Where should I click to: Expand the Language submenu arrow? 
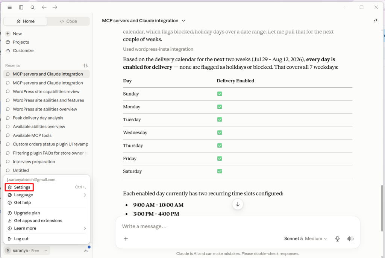coord(85,195)
